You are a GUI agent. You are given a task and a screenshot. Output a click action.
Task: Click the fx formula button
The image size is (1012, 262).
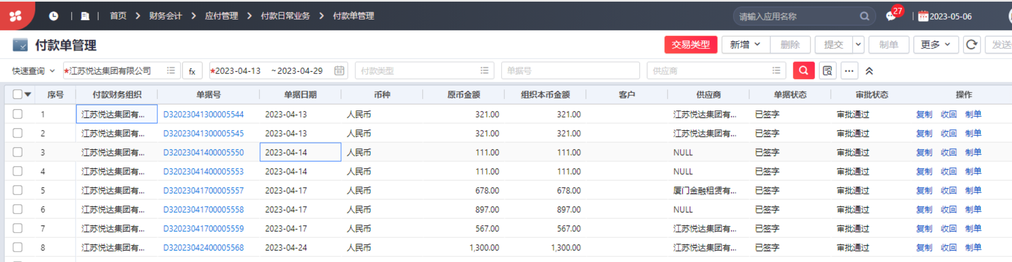192,71
